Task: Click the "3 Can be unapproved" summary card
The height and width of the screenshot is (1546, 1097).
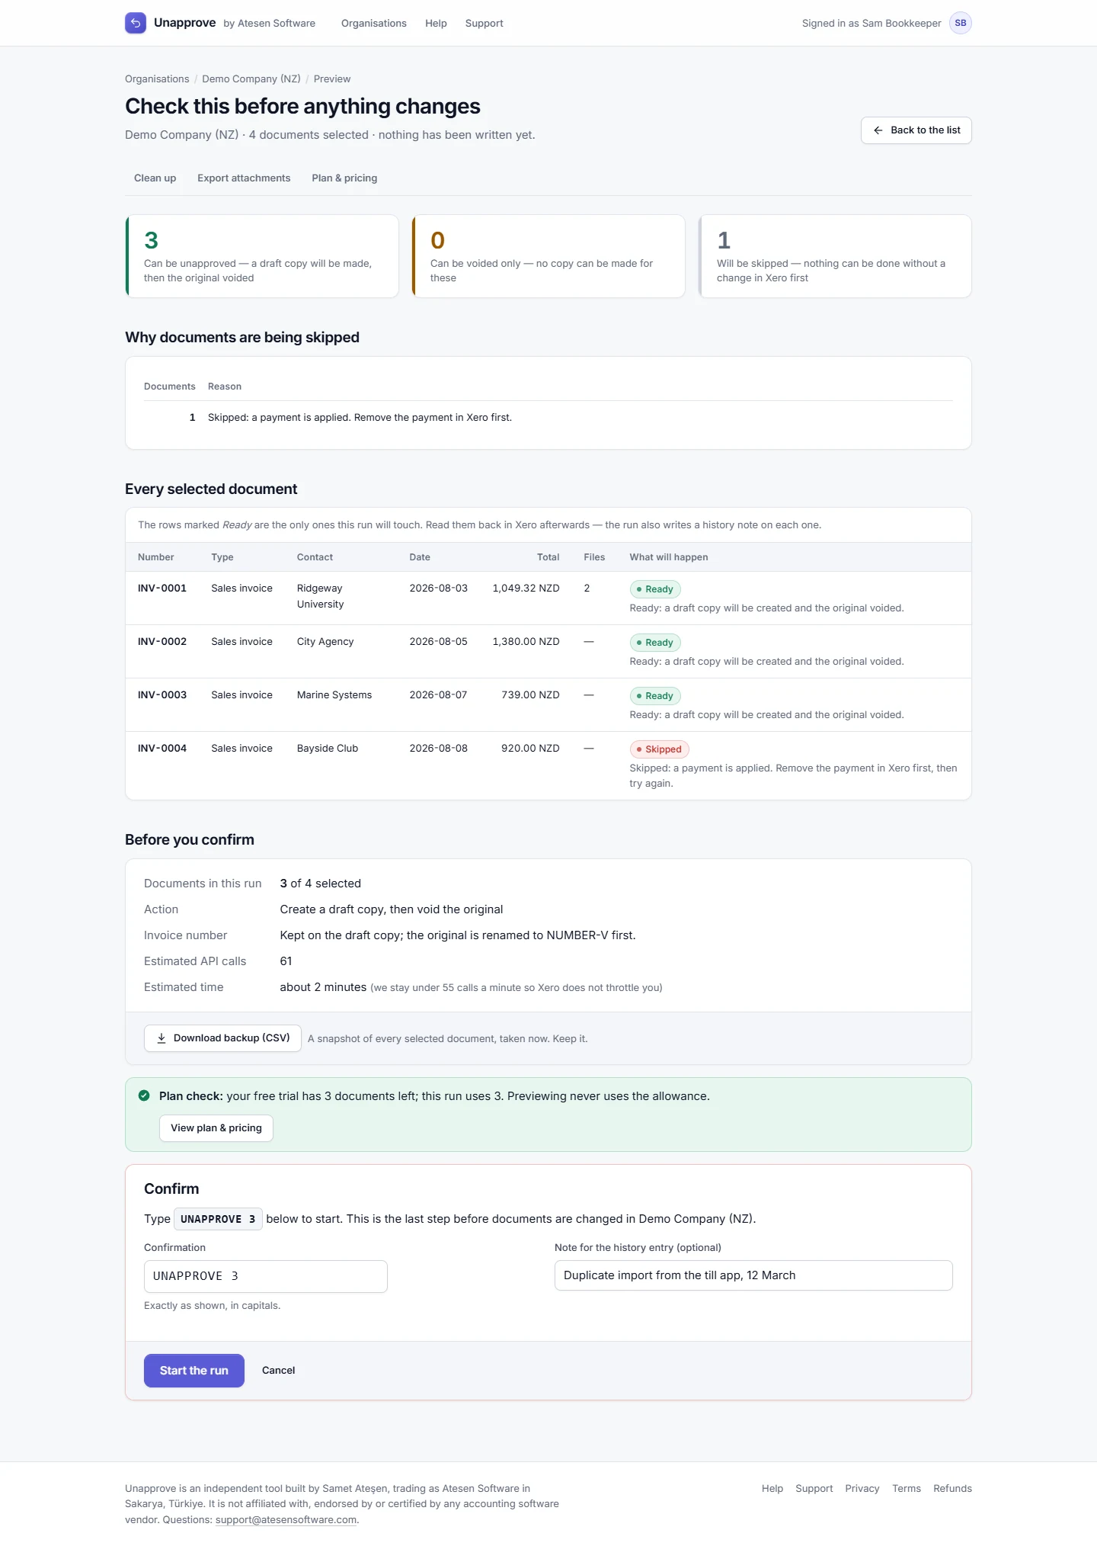Action: point(262,256)
